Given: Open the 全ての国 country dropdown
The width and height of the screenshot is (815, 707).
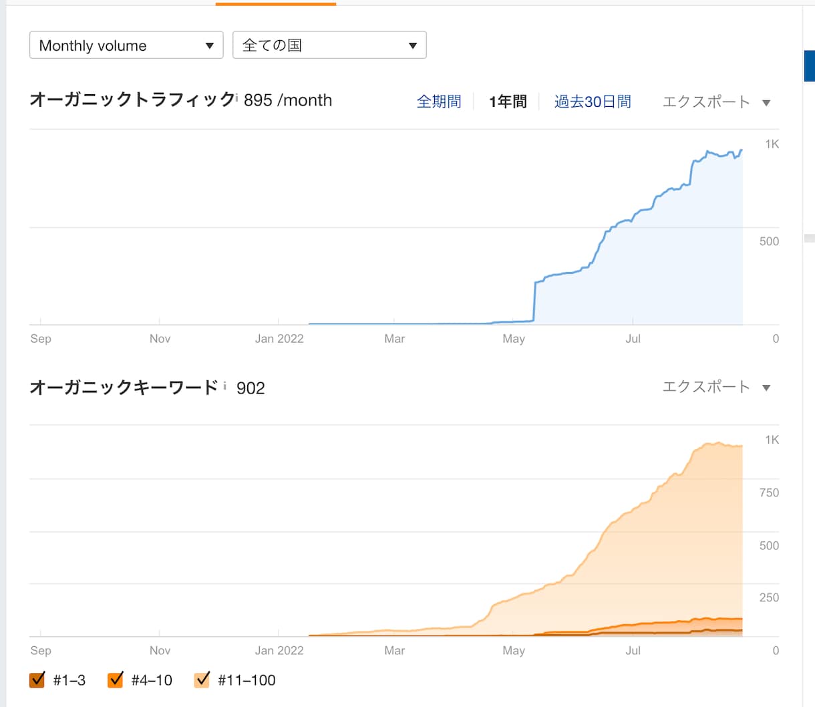Looking at the screenshot, I should click(x=329, y=45).
